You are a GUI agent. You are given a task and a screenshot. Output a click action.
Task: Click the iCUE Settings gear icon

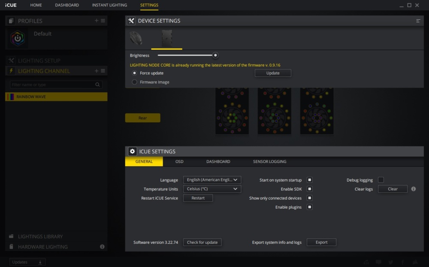(133, 151)
